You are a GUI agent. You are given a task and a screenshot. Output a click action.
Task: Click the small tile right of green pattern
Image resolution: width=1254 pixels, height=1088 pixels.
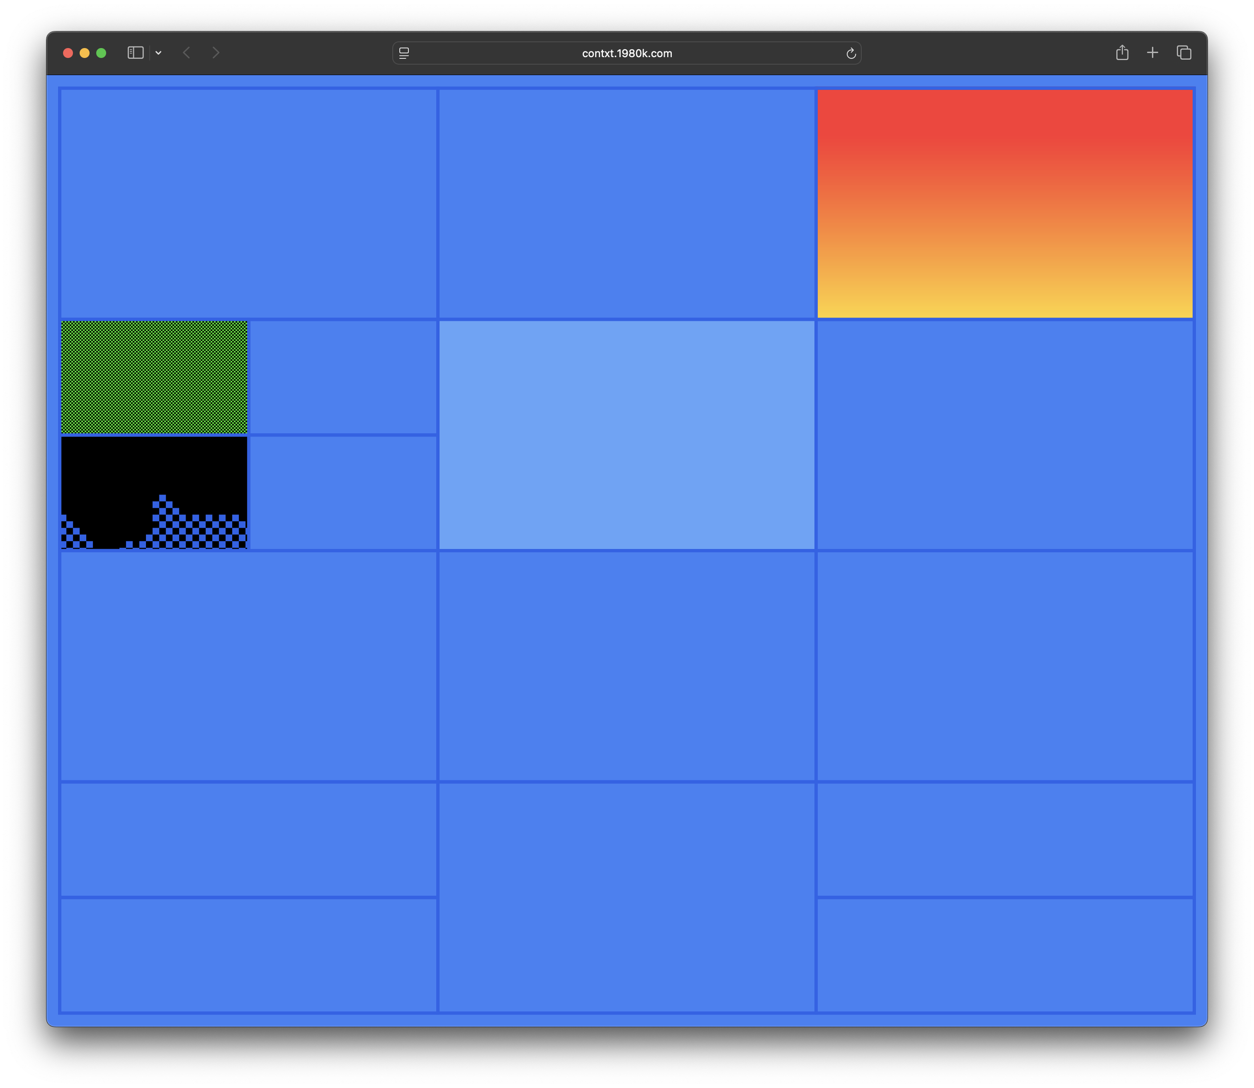343,377
